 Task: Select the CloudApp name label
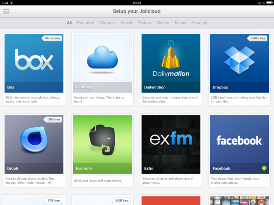coord(85,87)
